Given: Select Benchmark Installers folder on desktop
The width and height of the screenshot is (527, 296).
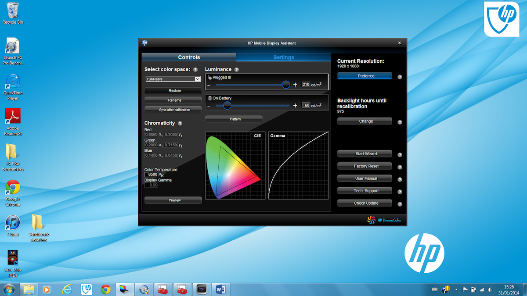Looking at the screenshot, I should pyautogui.click(x=39, y=228).
